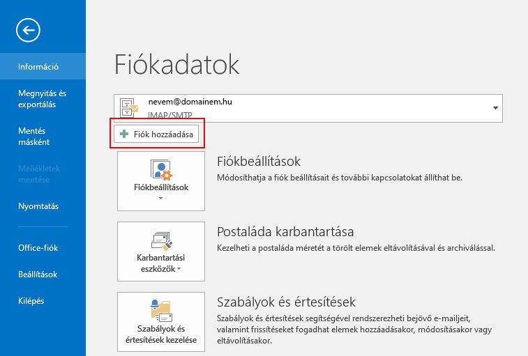Expand the account selector dropdown arrow
The image size is (528, 356).
pyautogui.click(x=495, y=108)
